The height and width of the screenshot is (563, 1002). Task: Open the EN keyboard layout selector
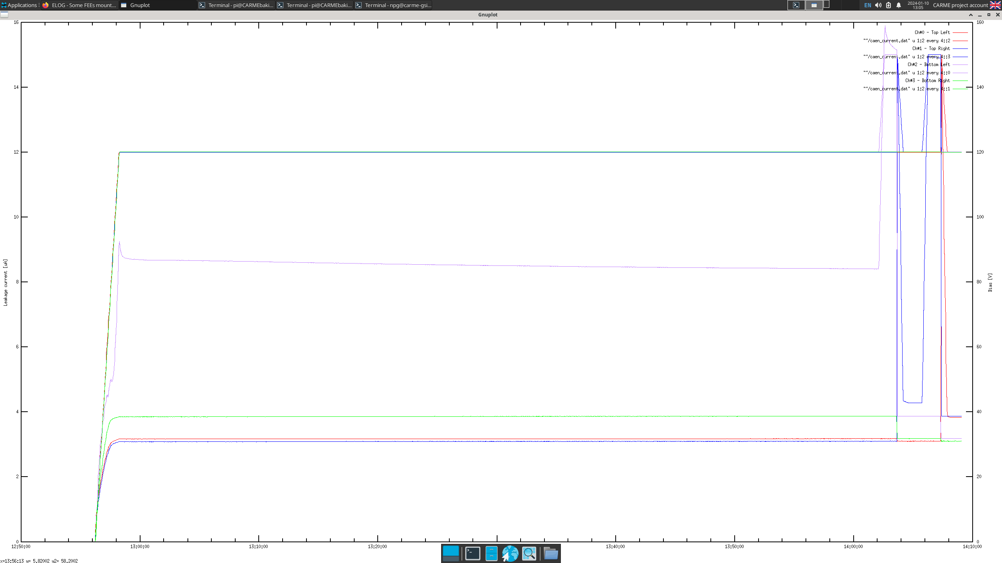pyautogui.click(x=867, y=5)
